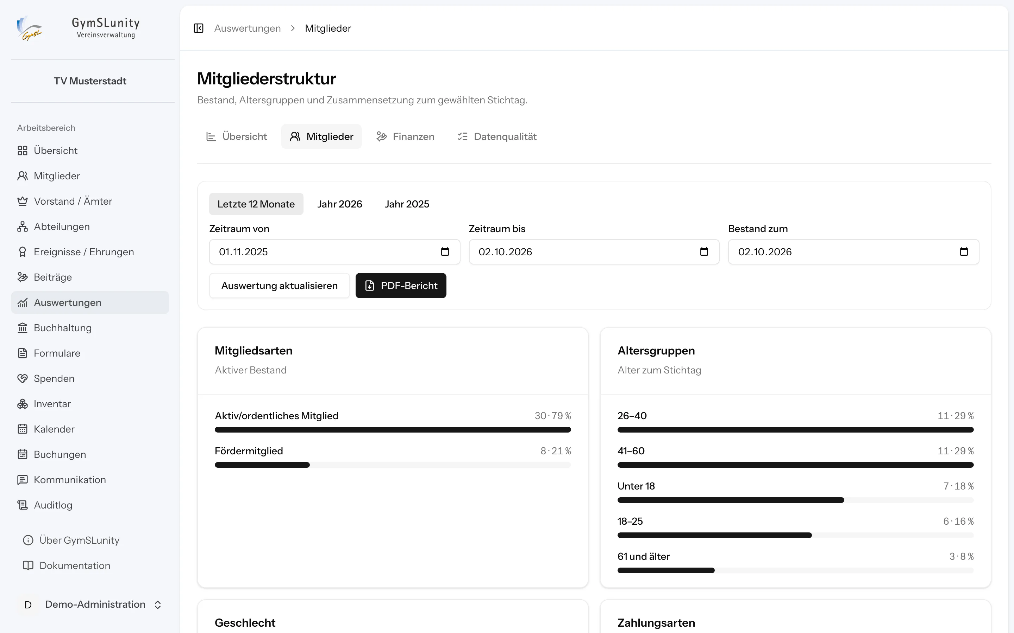Click the Unter 18 age group bar
Image resolution: width=1014 pixels, height=633 pixels.
[795, 500]
